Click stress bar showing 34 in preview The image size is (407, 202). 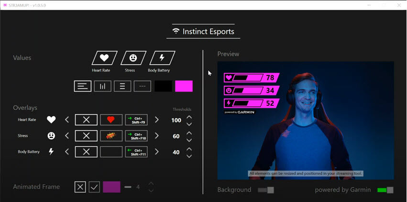[x=252, y=90]
